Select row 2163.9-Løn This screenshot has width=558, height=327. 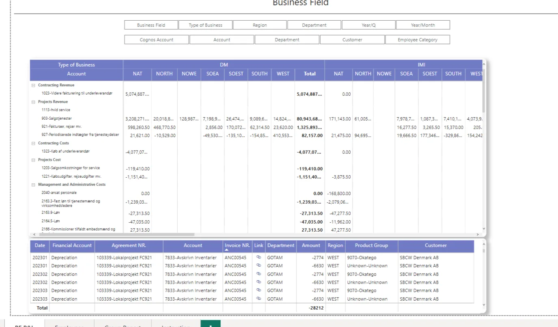click(50, 213)
